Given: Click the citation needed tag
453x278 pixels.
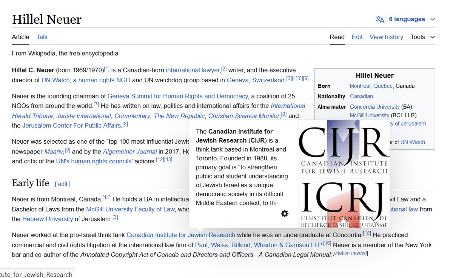Looking at the screenshot, I should 350,253.
